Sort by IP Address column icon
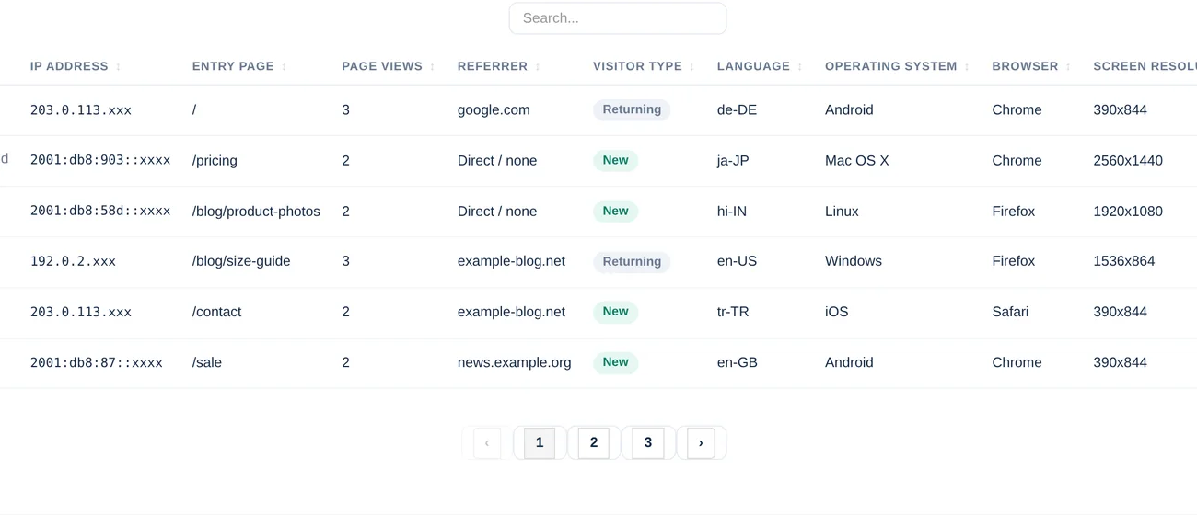1197x515 pixels. click(118, 67)
